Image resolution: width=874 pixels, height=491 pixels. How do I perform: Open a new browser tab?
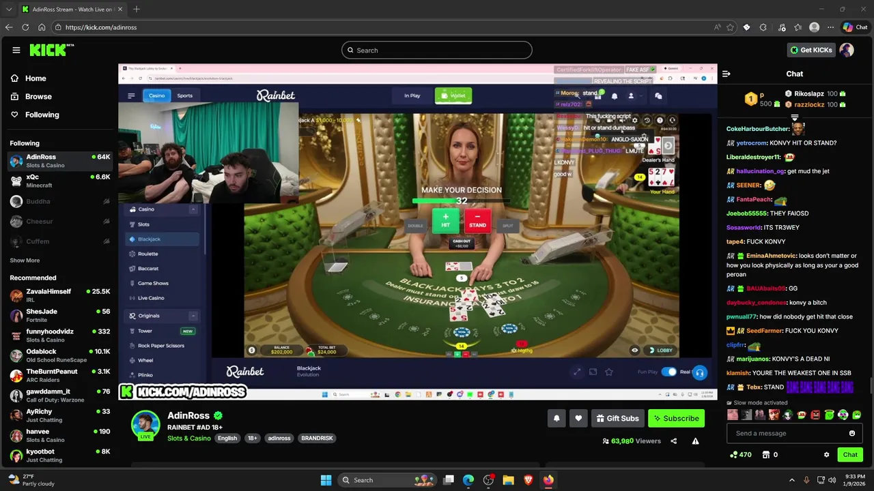137,9
